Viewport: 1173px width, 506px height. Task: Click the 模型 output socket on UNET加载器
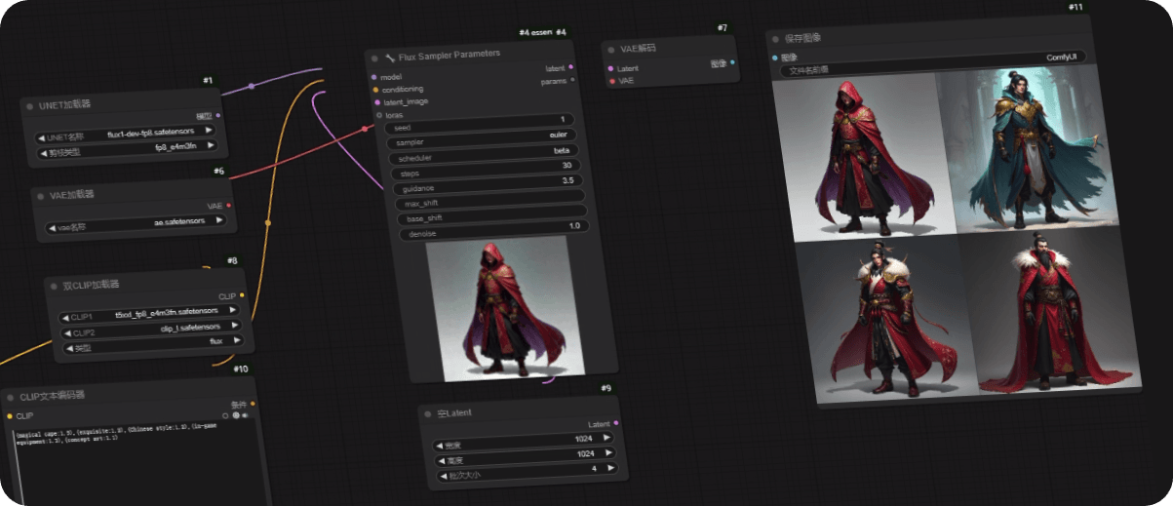(x=217, y=115)
